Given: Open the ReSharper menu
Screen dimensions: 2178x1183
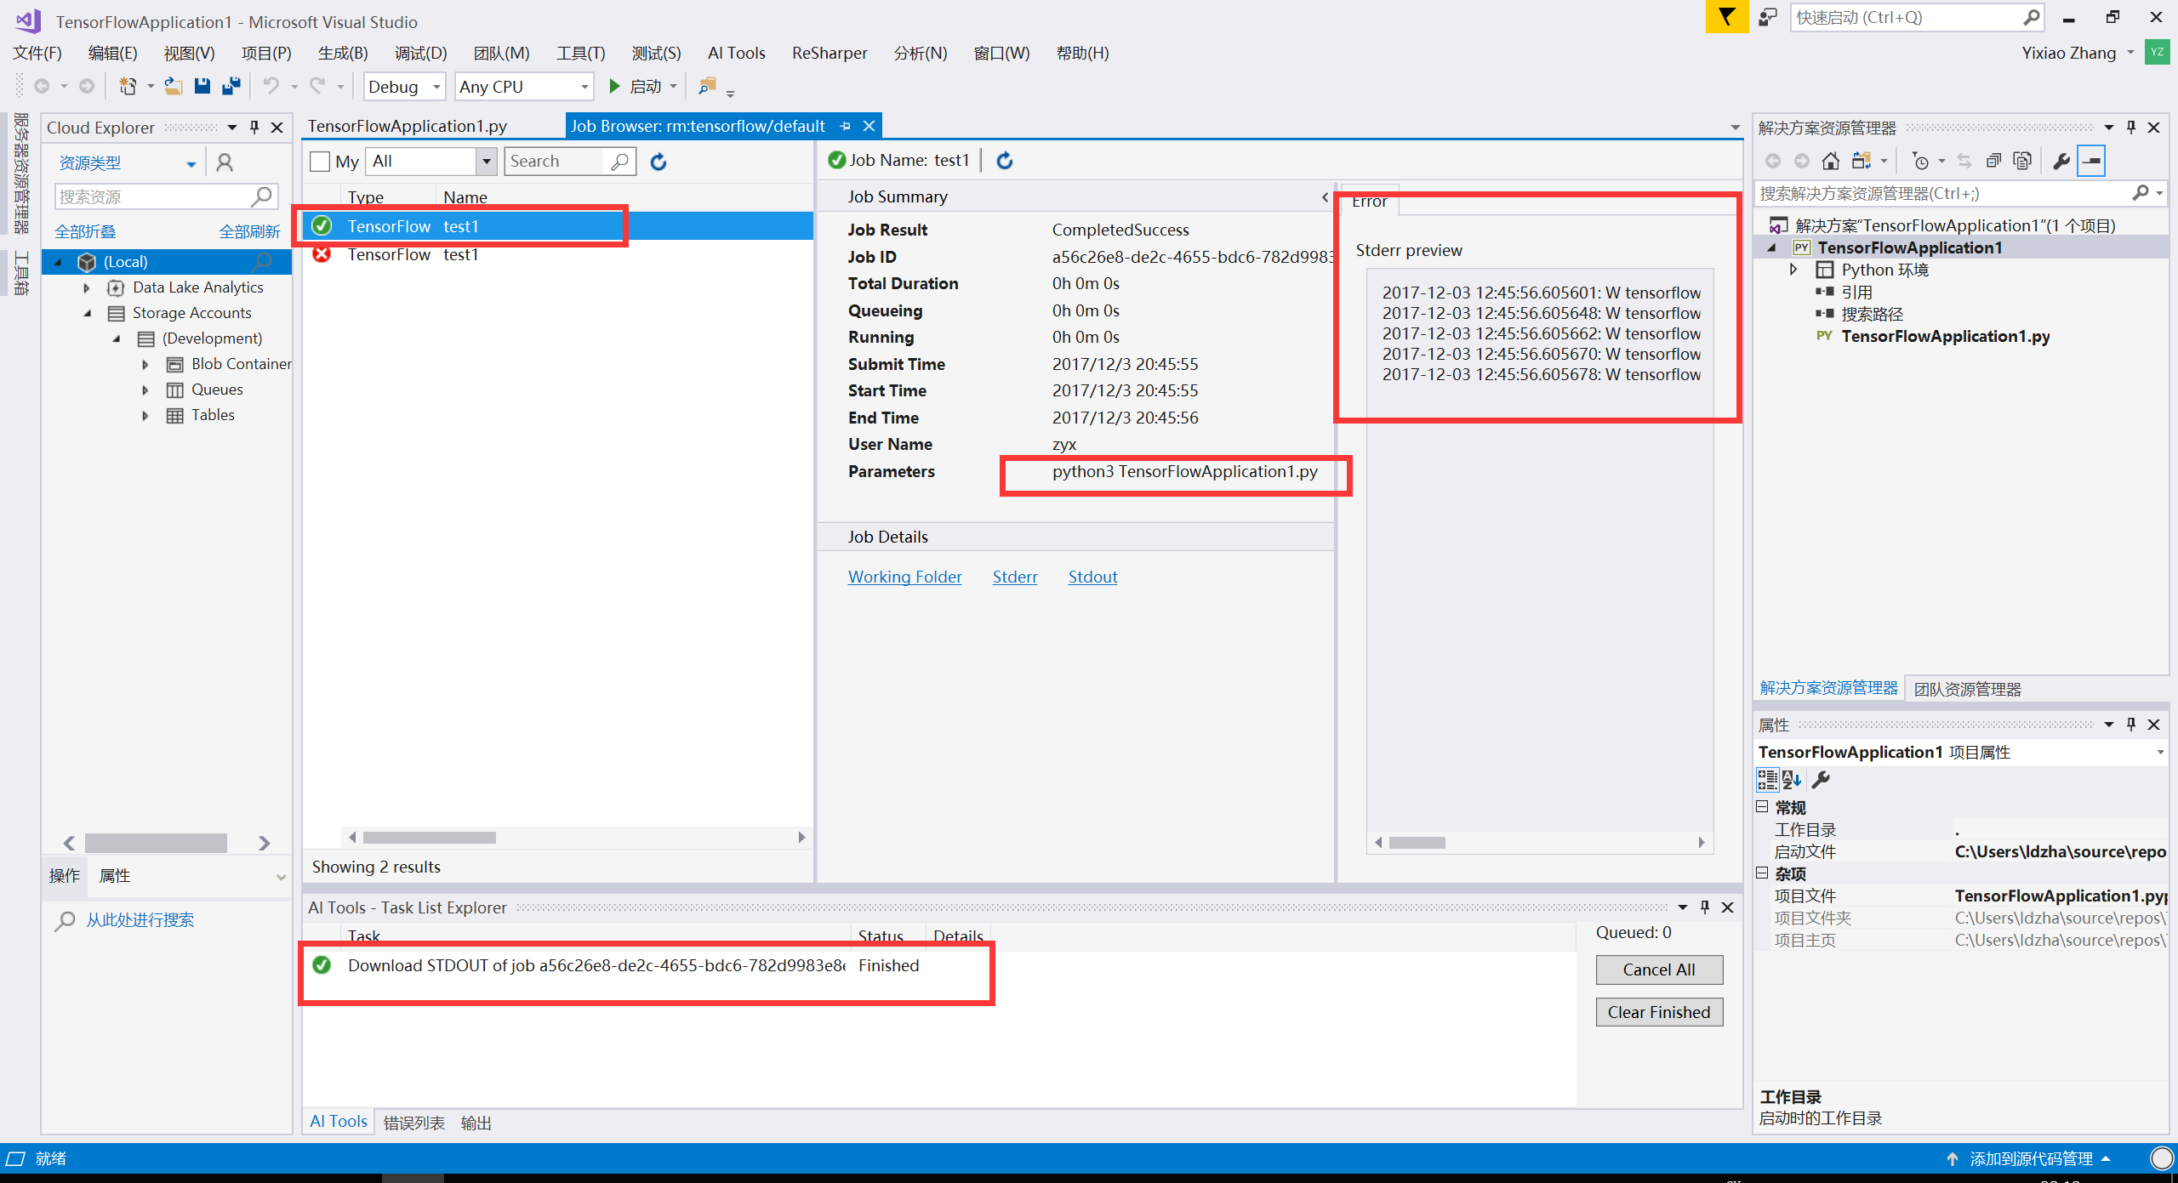Looking at the screenshot, I should pyautogui.click(x=829, y=53).
